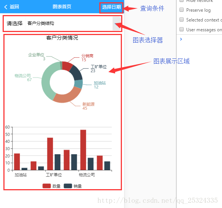Click the tallest red bar above 物流公司
222x208 pixels.
pyautogui.click(x=83, y=150)
